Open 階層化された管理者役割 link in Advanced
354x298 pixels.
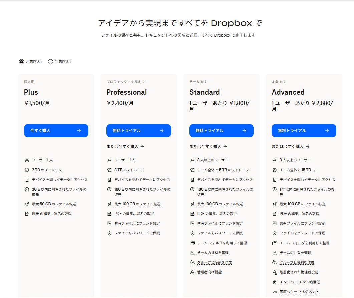[299, 273]
